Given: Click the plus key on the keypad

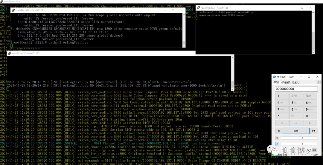Looking at the screenshot, I should [296, 123].
